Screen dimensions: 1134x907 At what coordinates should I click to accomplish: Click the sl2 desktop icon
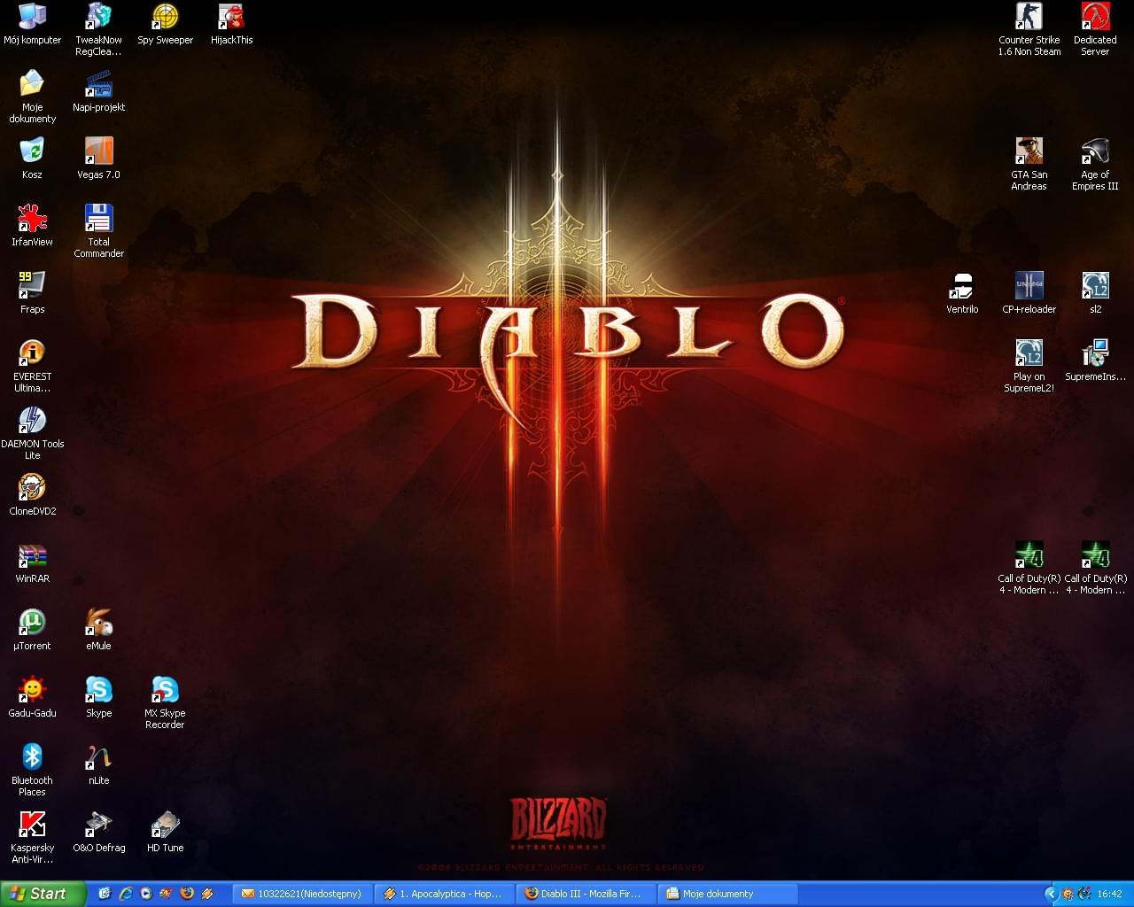tap(1095, 293)
